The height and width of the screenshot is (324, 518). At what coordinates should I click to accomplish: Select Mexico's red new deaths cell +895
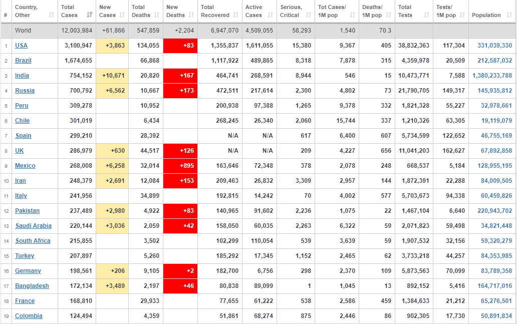[x=180, y=166]
